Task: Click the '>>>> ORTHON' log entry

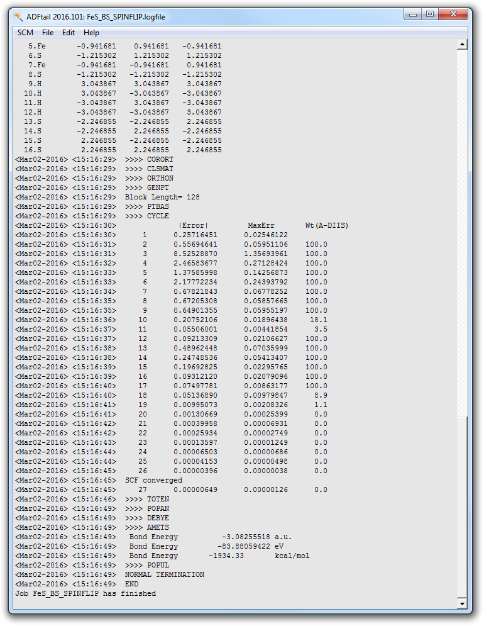Action: [x=149, y=178]
